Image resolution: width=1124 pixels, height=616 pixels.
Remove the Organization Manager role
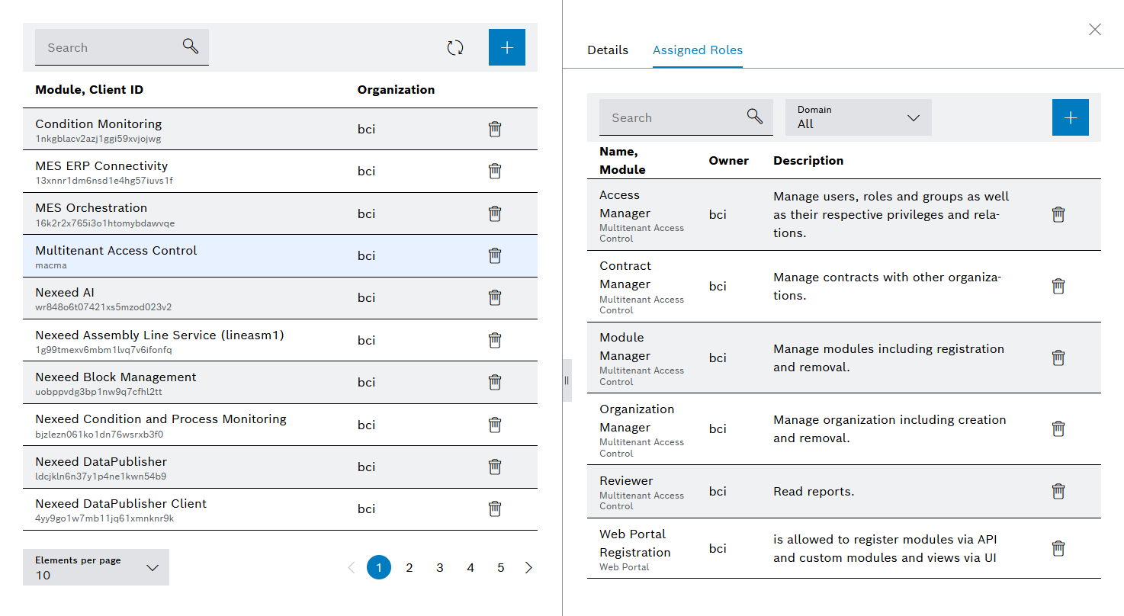[x=1058, y=429]
